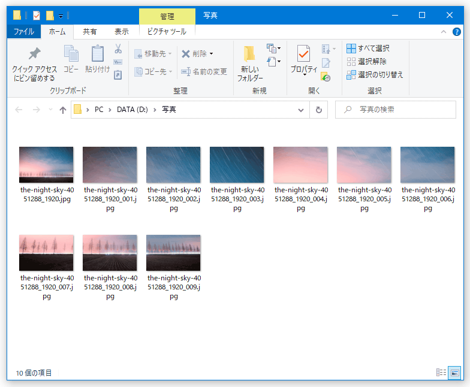The image size is (470, 387).
Task: Open the ファイル tab
Action: tap(24, 31)
